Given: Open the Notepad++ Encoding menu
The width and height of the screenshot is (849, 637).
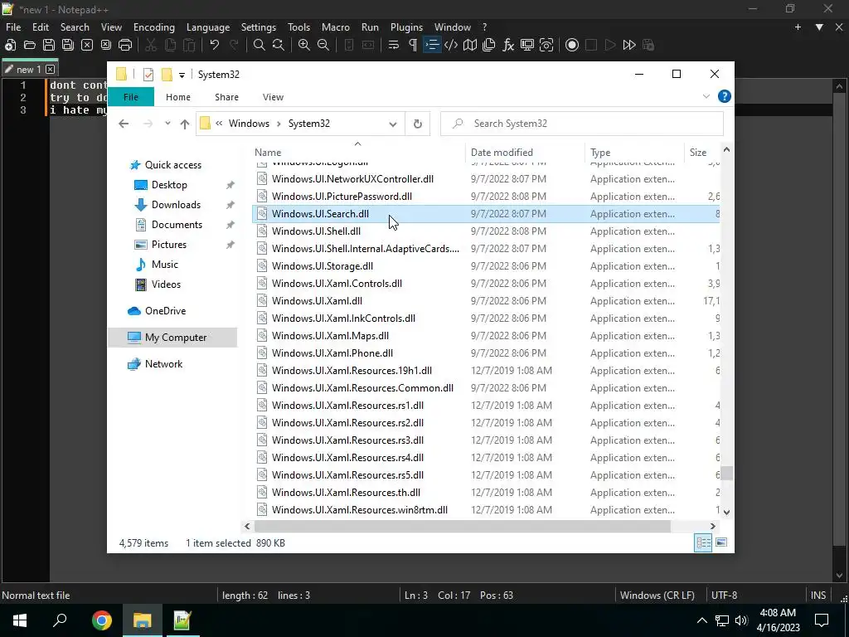Looking at the screenshot, I should (153, 27).
